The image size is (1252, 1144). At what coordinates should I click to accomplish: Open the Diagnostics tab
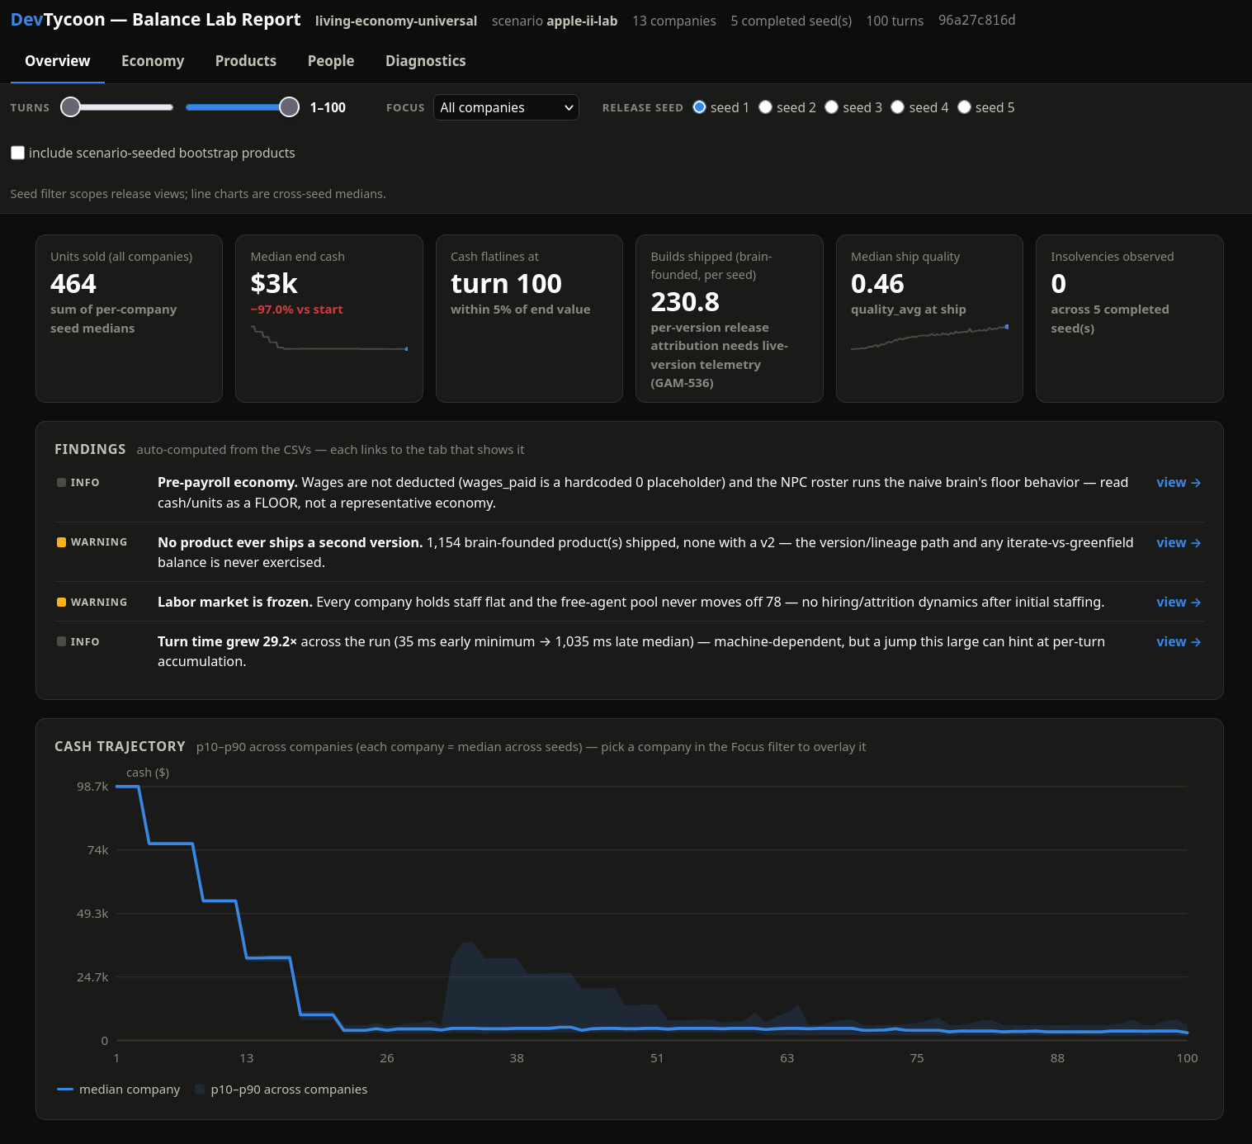point(426,61)
